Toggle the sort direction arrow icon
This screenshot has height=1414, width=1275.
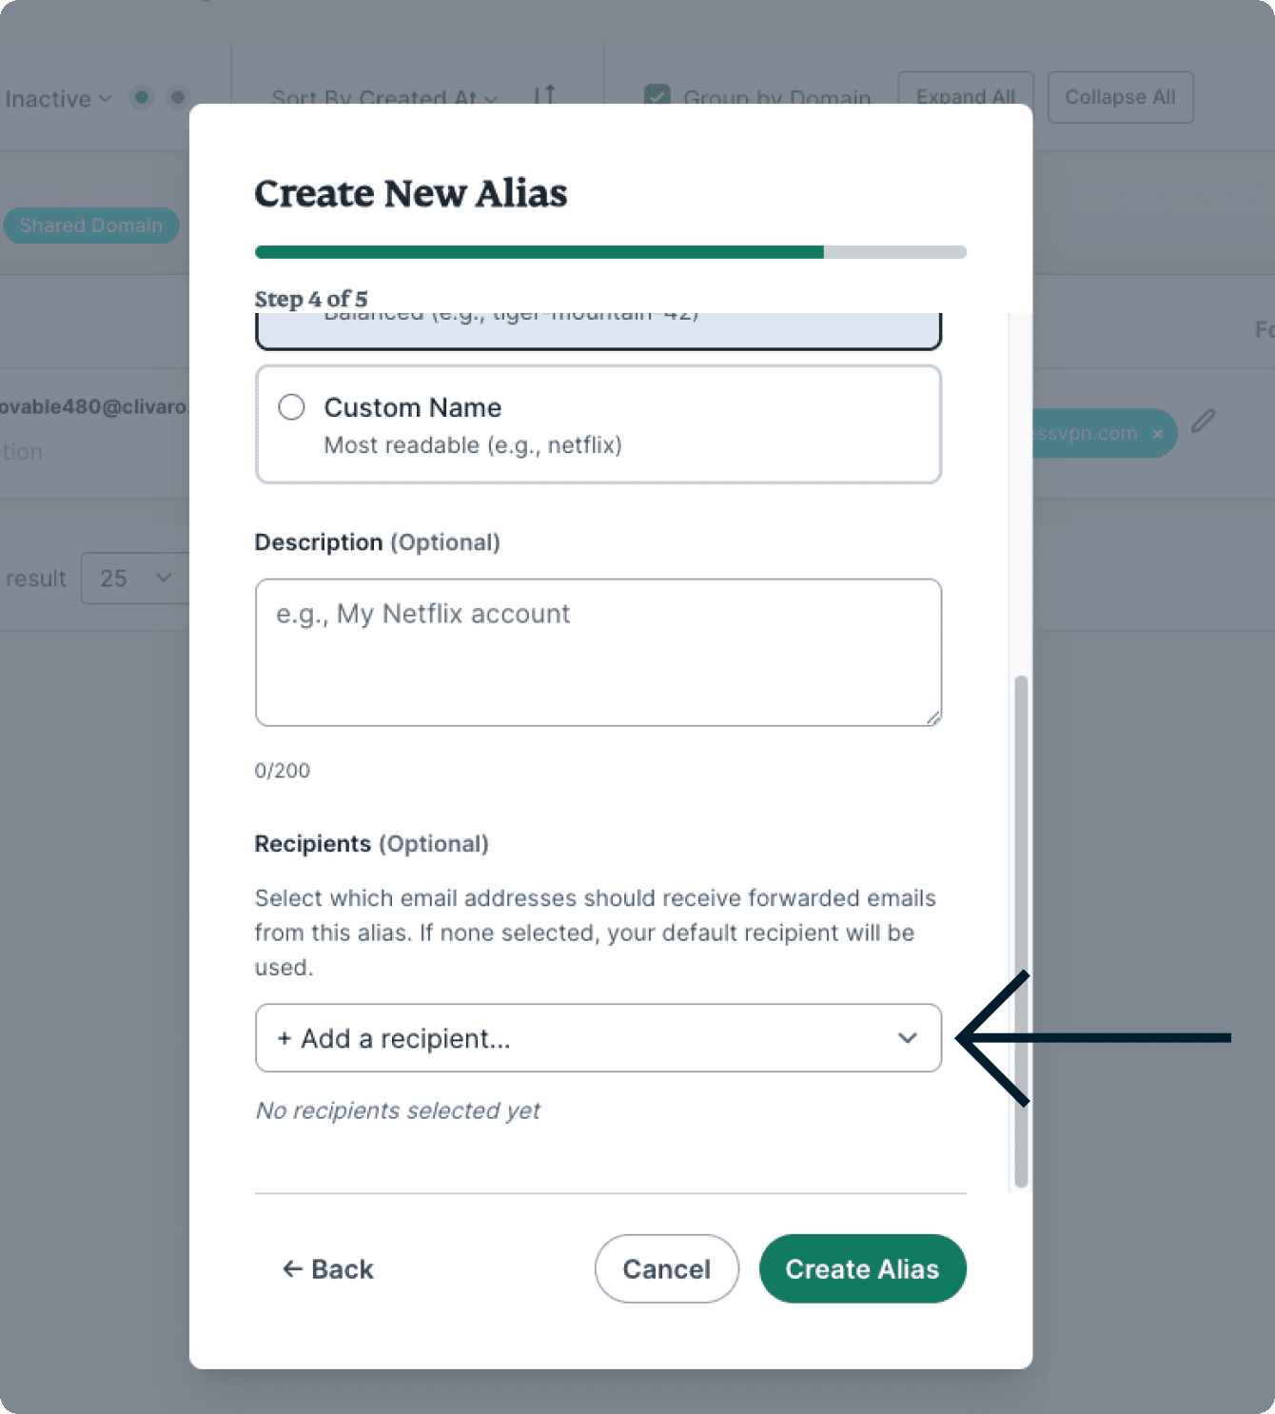click(x=544, y=95)
